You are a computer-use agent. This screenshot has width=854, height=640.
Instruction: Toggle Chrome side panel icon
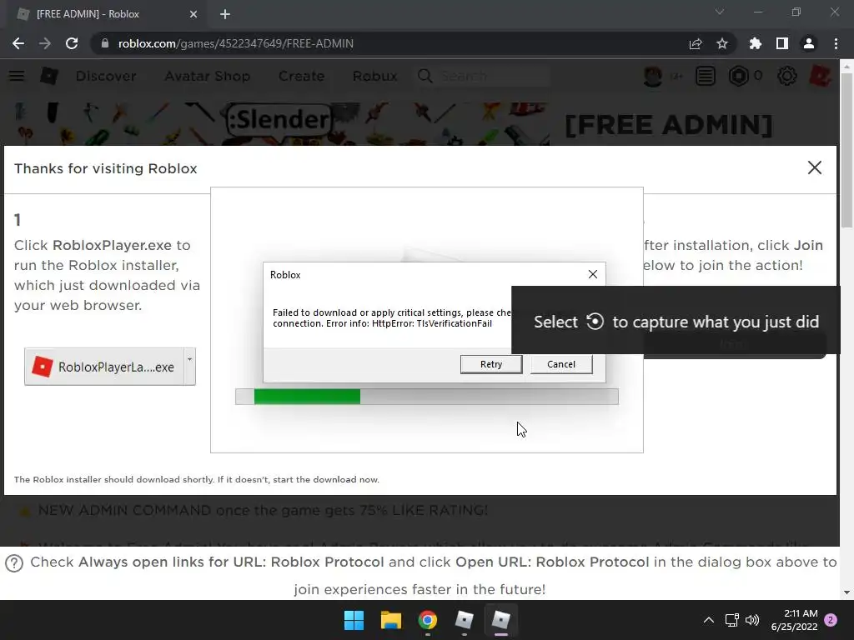[x=782, y=43]
